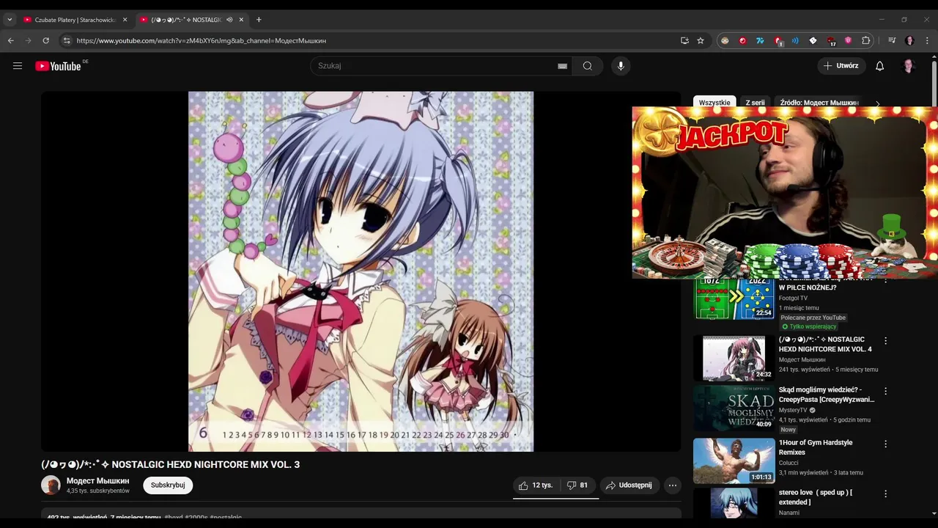Share with Udostępnij button
The height and width of the screenshot is (528, 938).
coord(629,485)
